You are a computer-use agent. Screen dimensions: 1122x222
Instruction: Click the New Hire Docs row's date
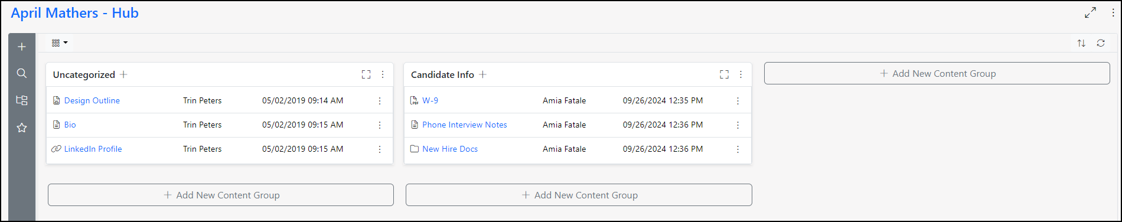click(663, 149)
